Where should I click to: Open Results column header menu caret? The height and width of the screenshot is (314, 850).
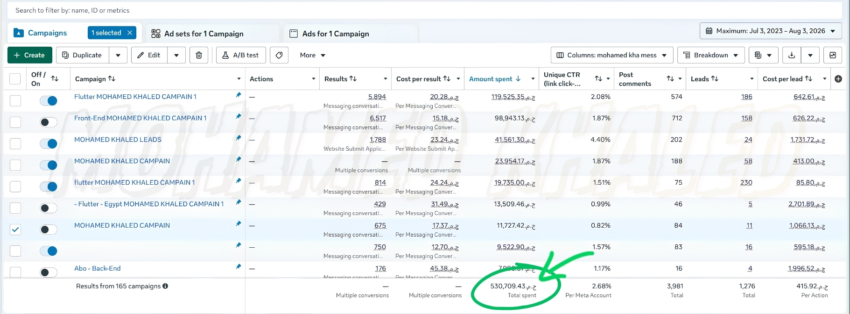tap(385, 79)
